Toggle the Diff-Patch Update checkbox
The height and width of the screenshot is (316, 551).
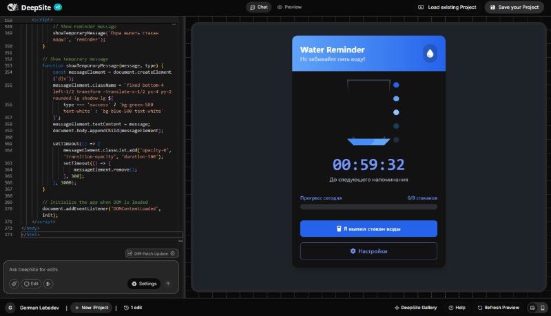tap(130, 253)
